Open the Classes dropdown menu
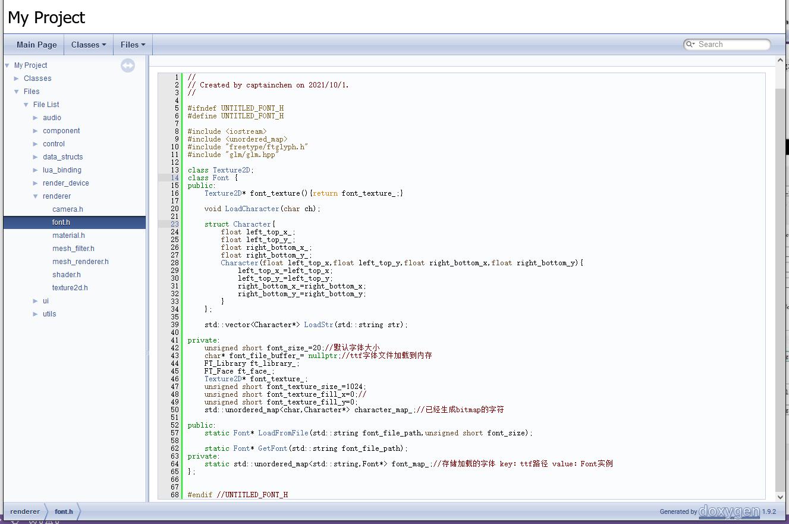 (x=89, y=45)
